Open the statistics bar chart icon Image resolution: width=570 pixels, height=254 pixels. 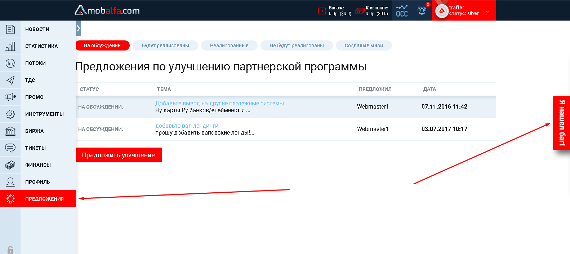[10, 46]
